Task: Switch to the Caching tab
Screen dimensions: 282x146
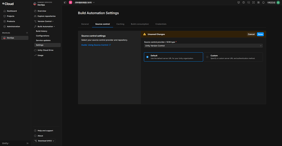Action: [120, 24]
